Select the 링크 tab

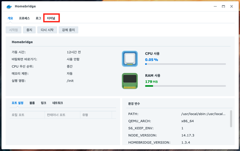(x=43, y=103)
